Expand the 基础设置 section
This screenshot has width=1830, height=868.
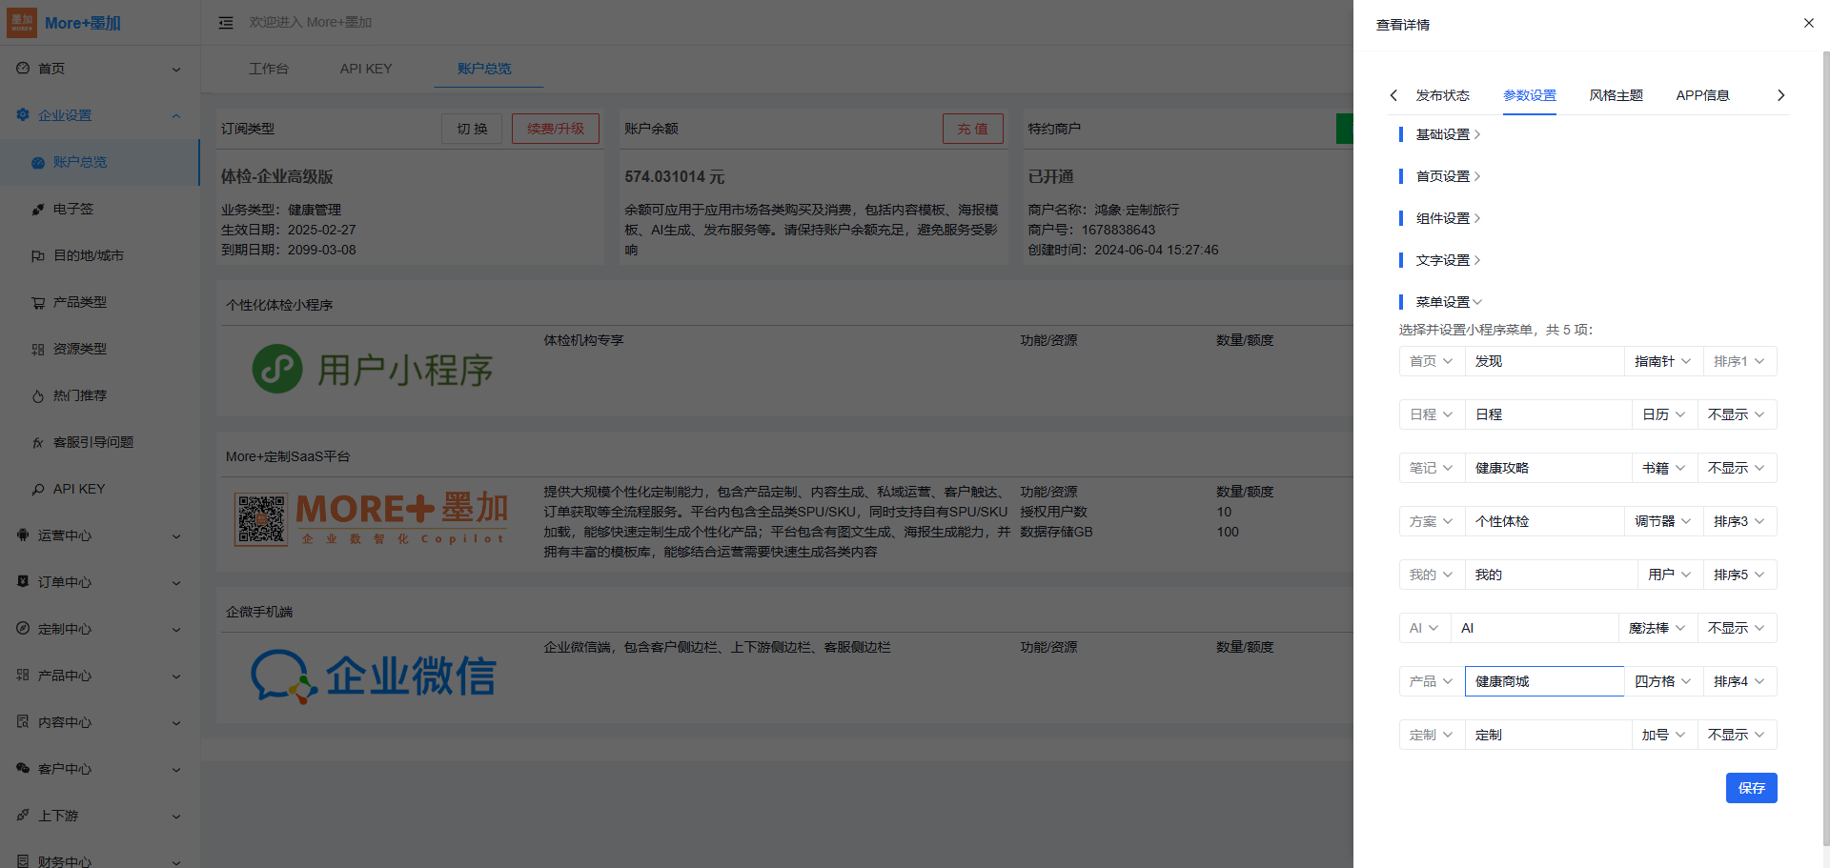1448,134
